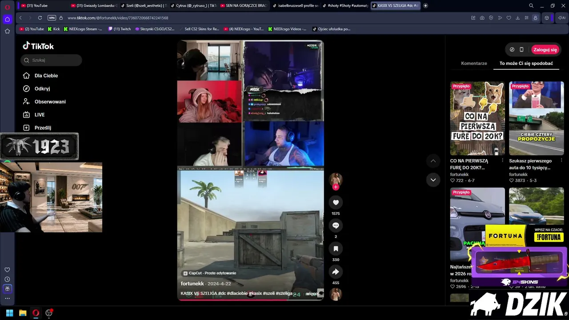Open the Kick bookmark

tap(53, 29)
